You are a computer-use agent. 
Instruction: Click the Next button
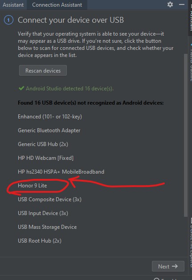click(168, 266)
